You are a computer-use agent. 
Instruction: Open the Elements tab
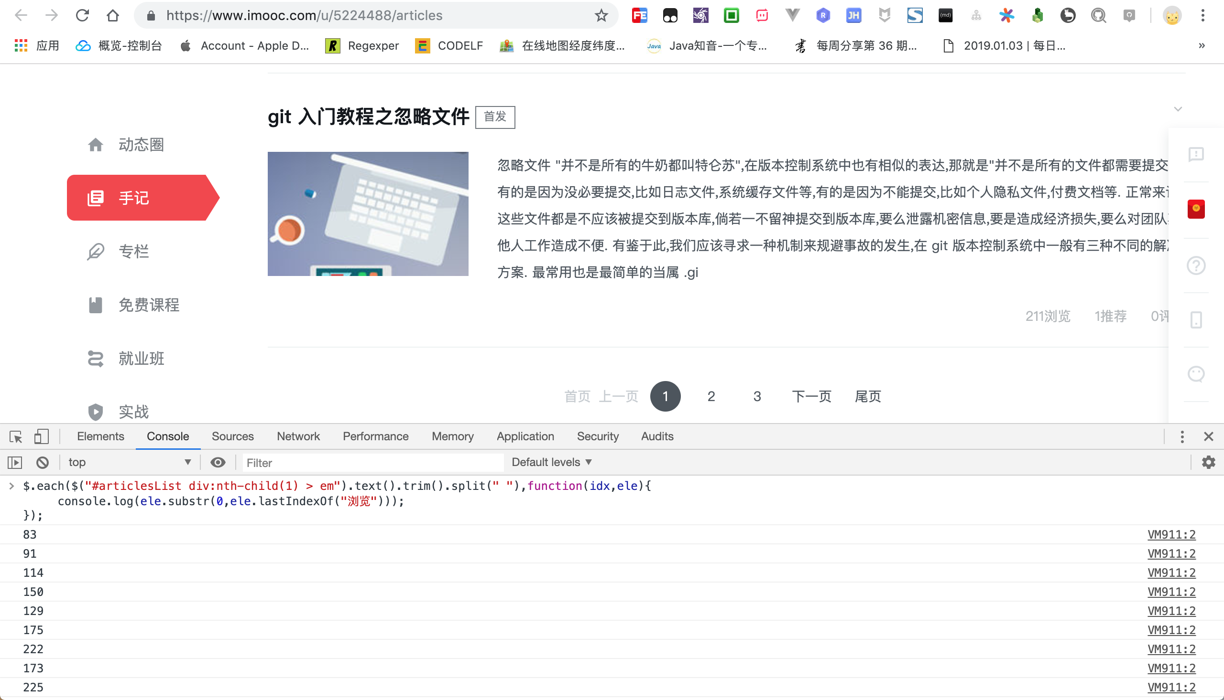pos(100,436)
